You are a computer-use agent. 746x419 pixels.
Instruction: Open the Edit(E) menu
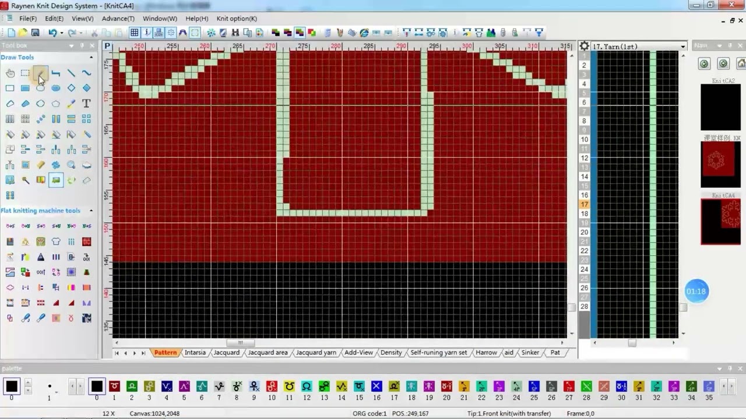pyautogui.click(x=54, y=19)
